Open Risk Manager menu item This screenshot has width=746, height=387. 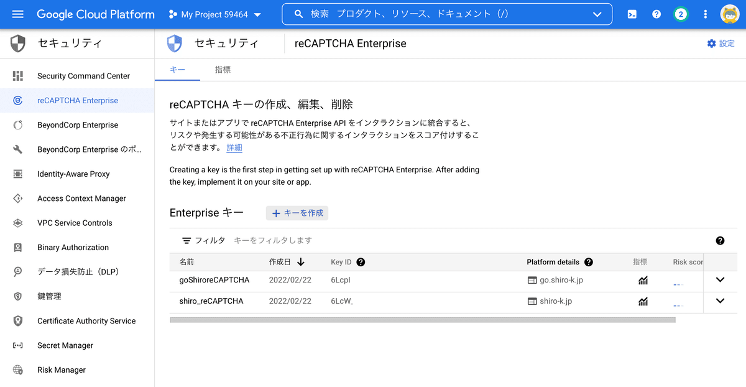pyautogui.click(x=62, y=370)
